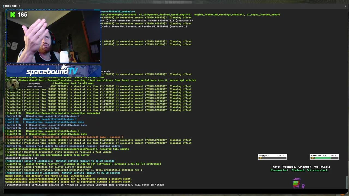Click the 'Steam Net Connection handle #1176288462' line
Screen dimensions: 349x196
144,26
